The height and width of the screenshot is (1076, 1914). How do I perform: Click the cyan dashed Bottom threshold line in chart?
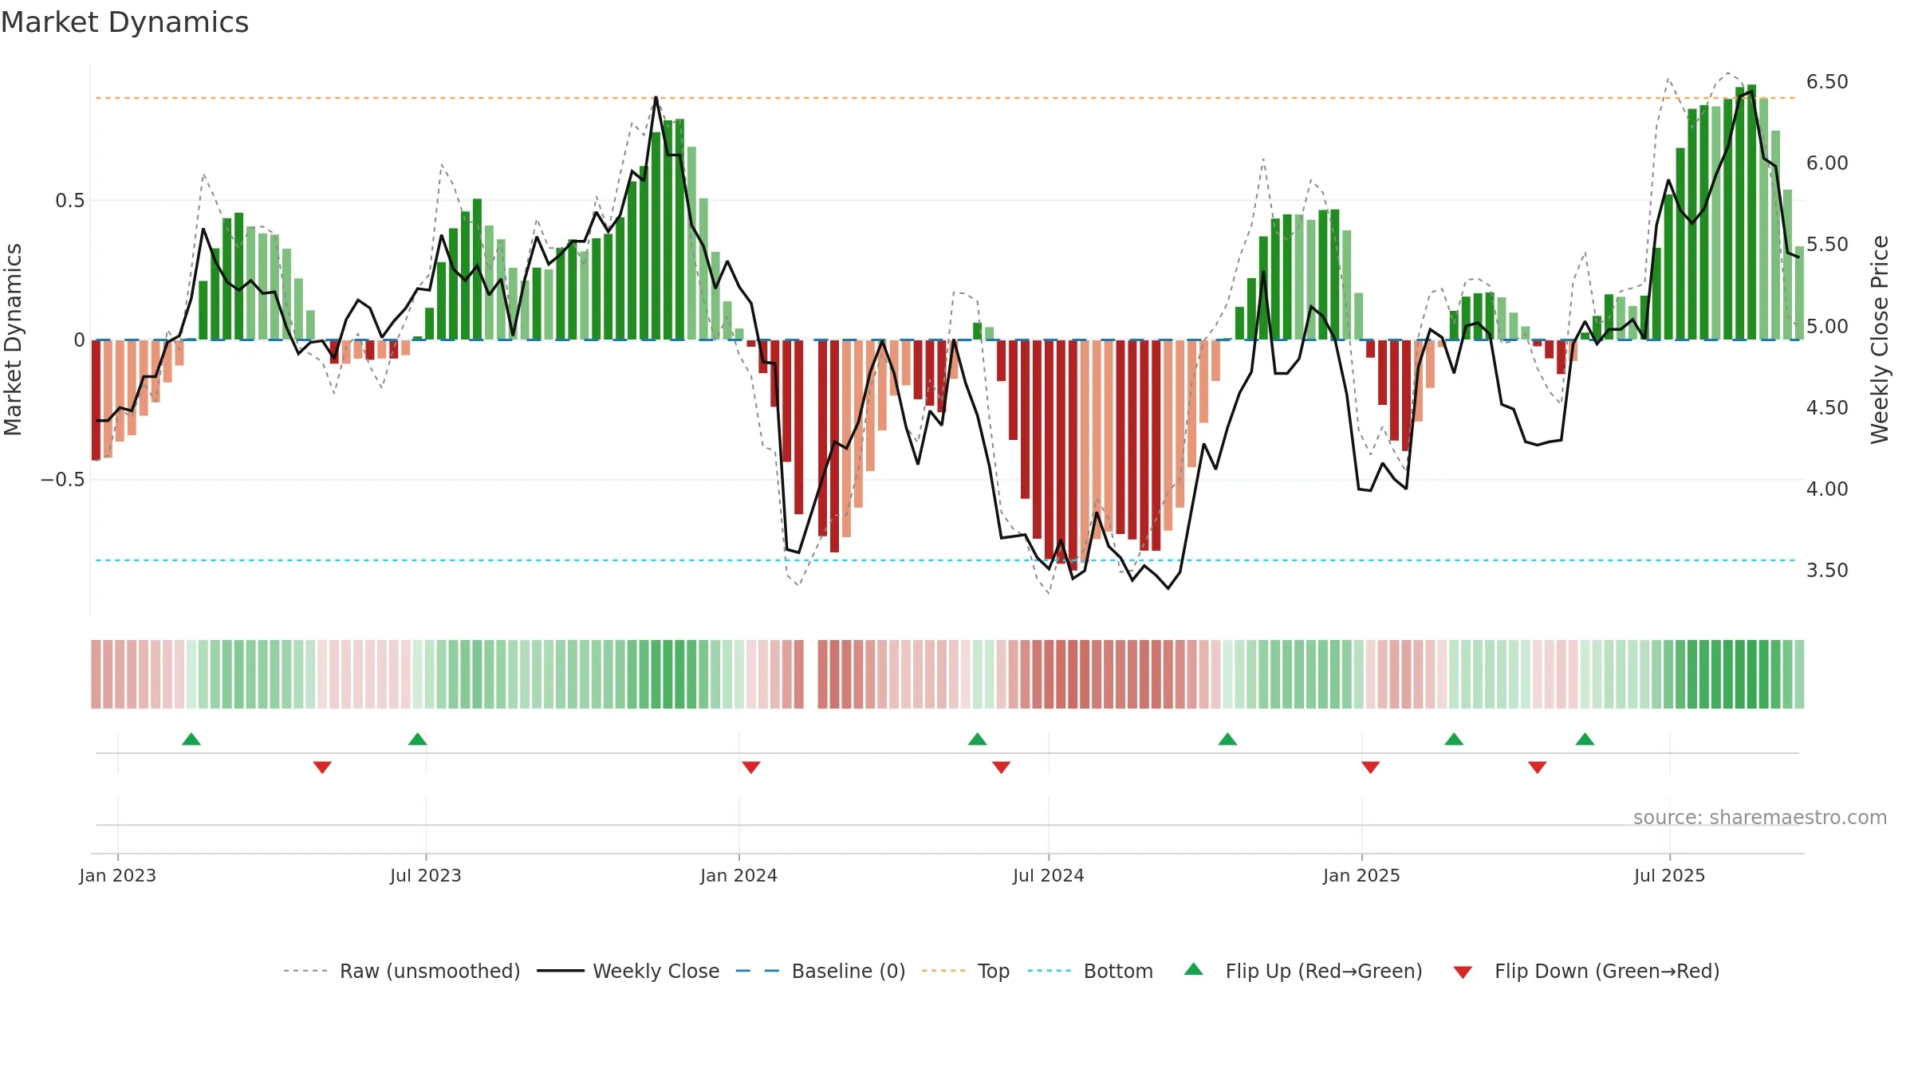point(947,560)
